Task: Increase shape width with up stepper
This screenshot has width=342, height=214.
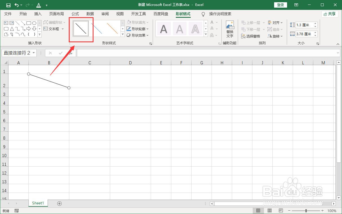Action: pos(315,33)
